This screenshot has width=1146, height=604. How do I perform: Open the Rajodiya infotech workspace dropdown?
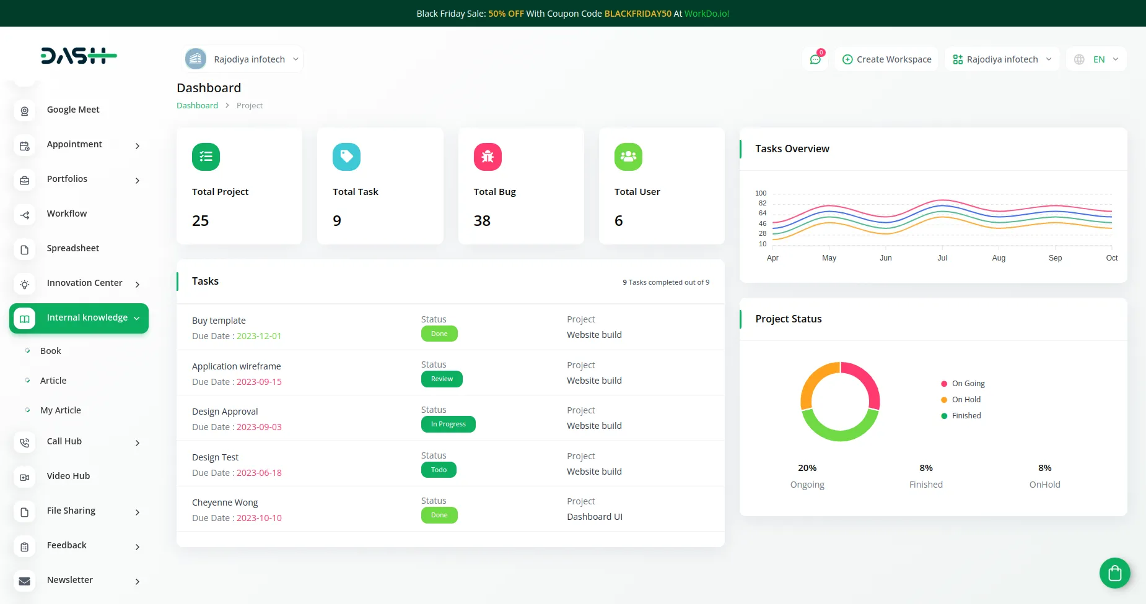click(x=1002, y=59)
